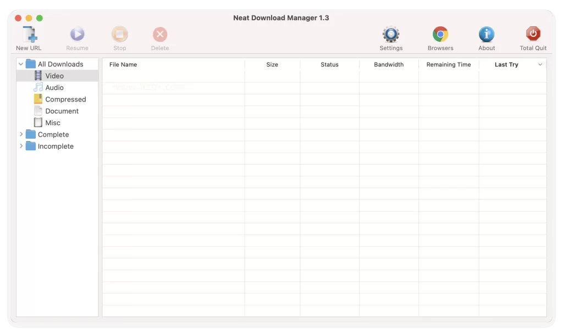563x333 pixels.
Task: Open the Browsers integration panel
Action: [440, 36]
